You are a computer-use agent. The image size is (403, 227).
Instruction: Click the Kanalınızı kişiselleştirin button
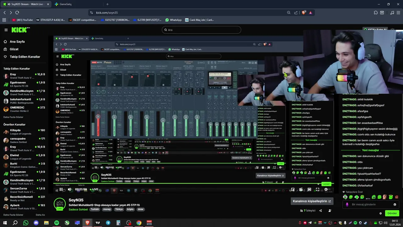click(312, 201)
